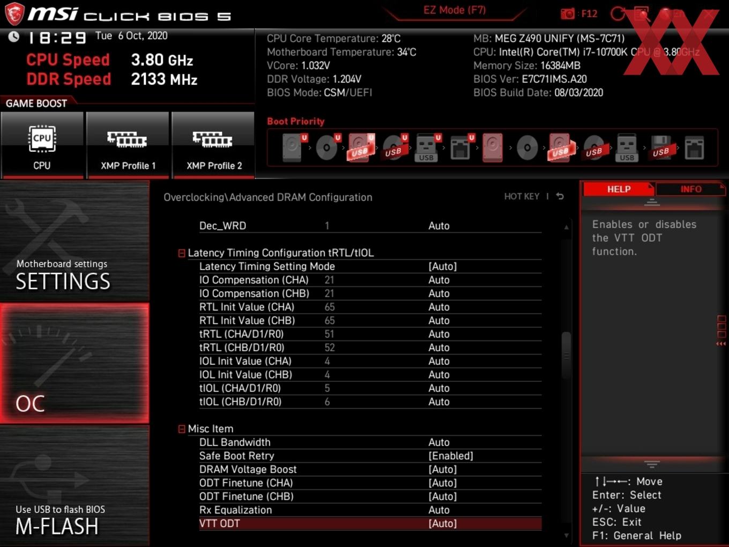729x547 pixels.
Task: Select the Rx Equalization row
Action: pos(370,510)
